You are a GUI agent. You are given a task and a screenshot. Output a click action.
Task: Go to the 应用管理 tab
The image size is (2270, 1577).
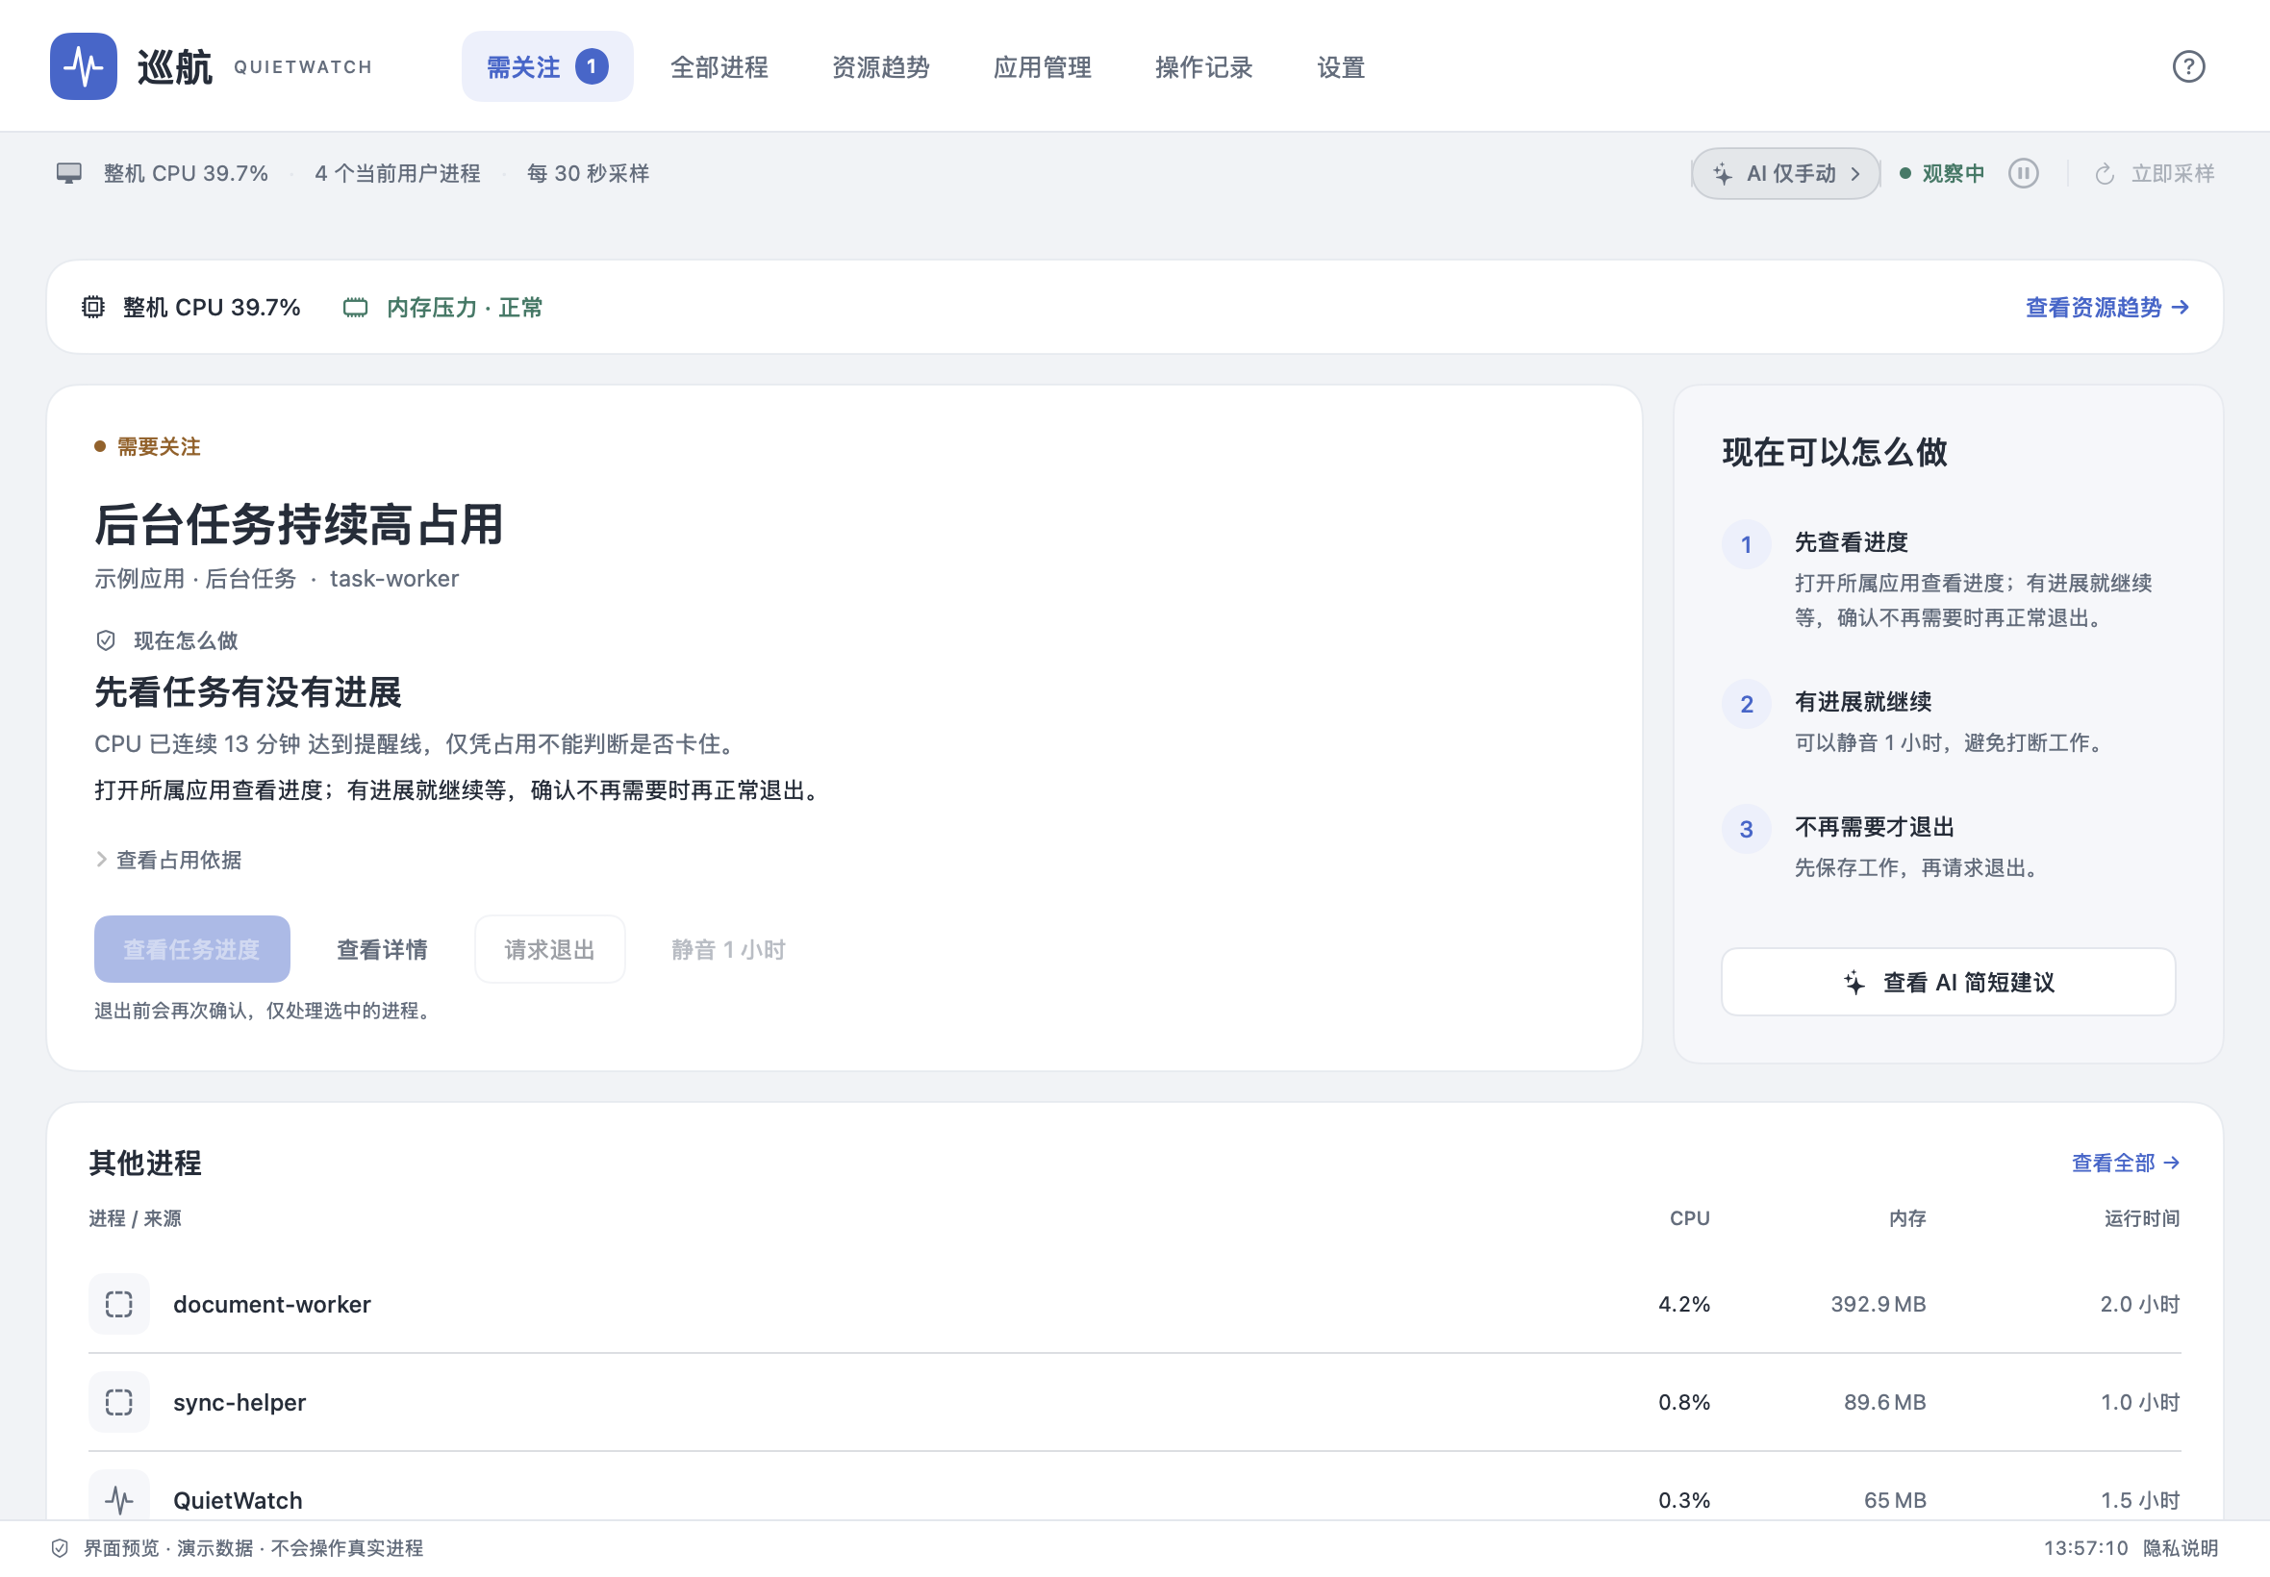coord(1042,67)
